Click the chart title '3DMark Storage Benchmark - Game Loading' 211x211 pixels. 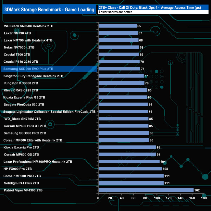click(49, 10)
